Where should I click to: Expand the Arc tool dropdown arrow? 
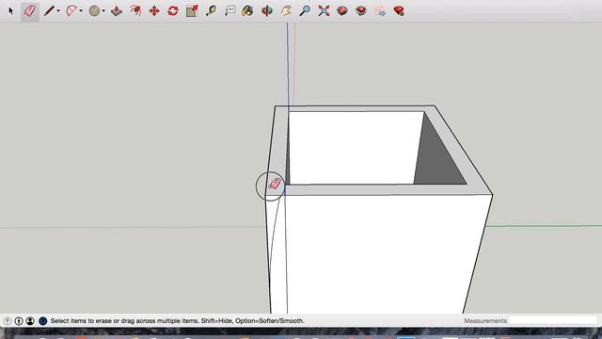[x=81, y=10]
